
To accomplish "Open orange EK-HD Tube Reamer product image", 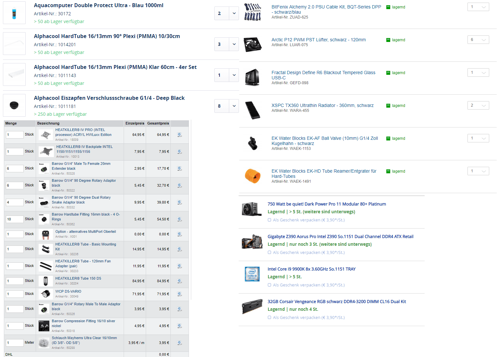I will [x=253, y=176].
